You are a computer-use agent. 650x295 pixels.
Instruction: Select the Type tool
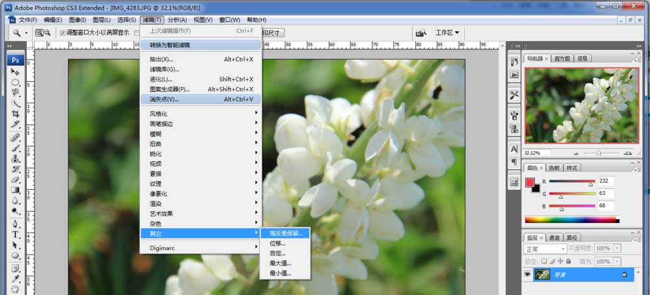click(16, 235)
